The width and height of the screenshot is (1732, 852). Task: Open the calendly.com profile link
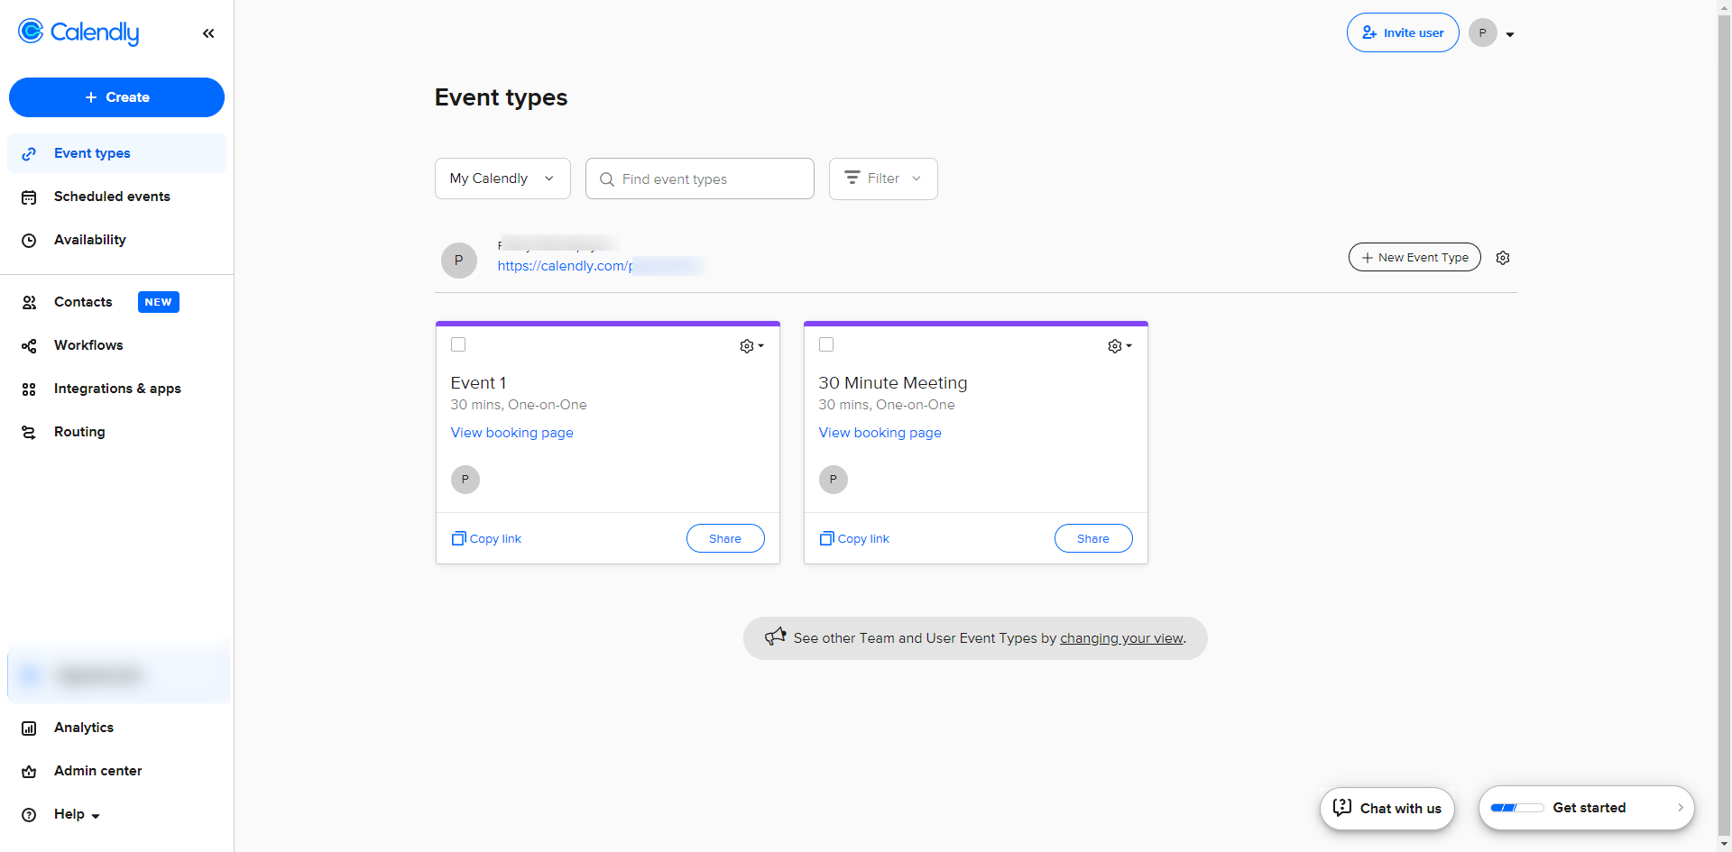coord(601,266)
